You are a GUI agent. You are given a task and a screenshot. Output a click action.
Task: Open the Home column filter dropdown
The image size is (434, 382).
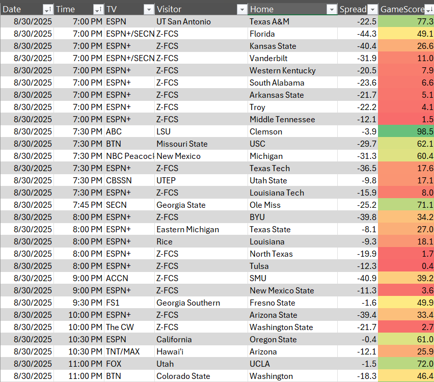(x=332, y=10)
